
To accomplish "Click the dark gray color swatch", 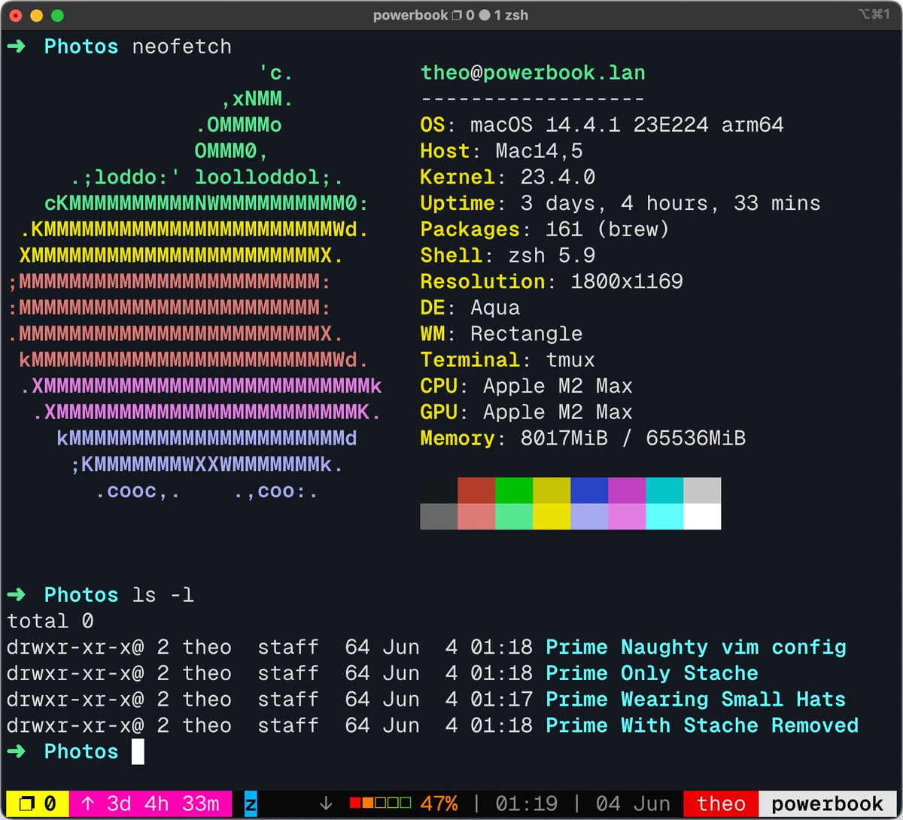I will coord(439,516).
